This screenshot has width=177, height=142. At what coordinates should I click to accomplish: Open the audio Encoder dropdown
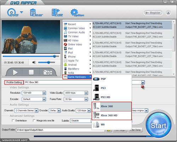[x=59, y=110]
